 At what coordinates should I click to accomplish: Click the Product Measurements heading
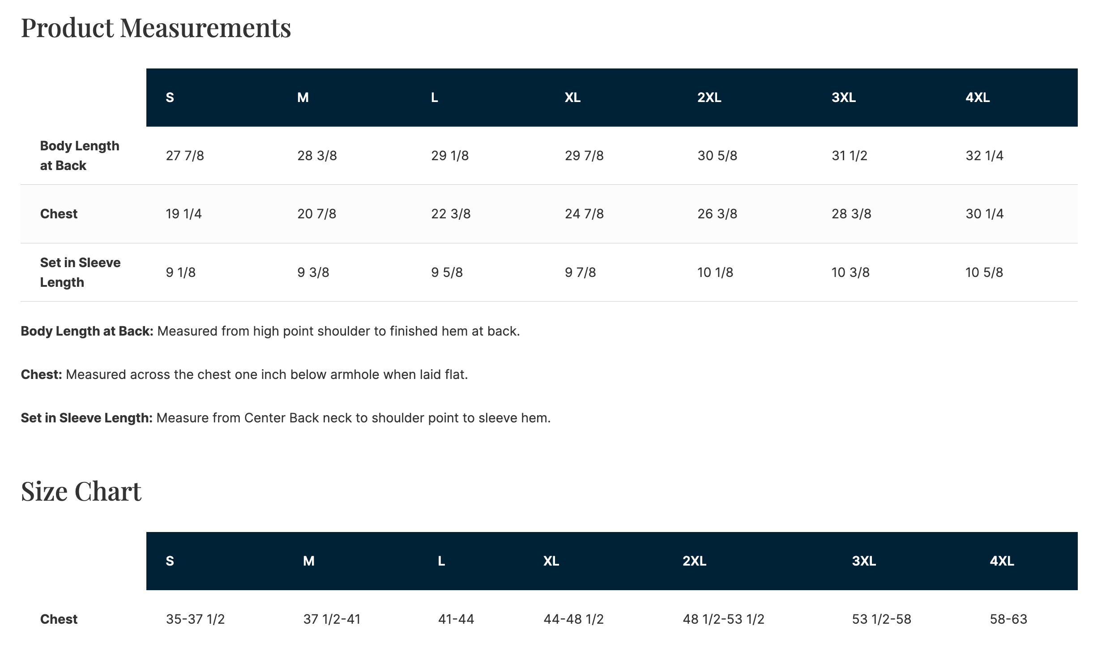coord(156,28)
